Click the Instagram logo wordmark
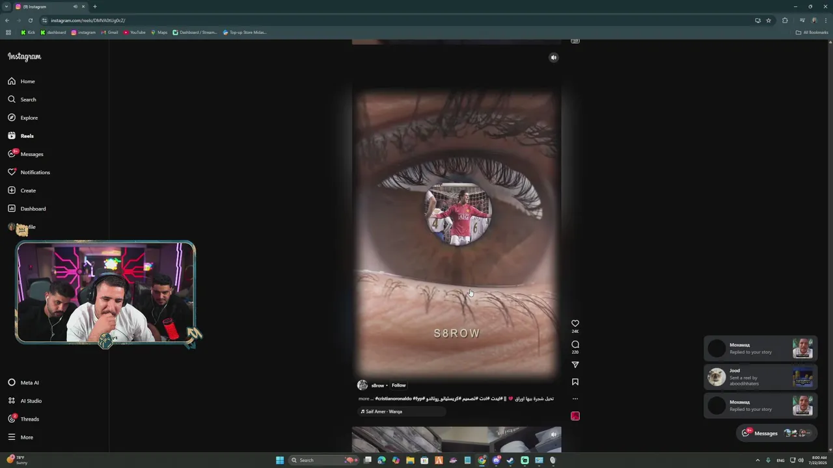This screenshot has height=468, width=833. click(24, 57)
